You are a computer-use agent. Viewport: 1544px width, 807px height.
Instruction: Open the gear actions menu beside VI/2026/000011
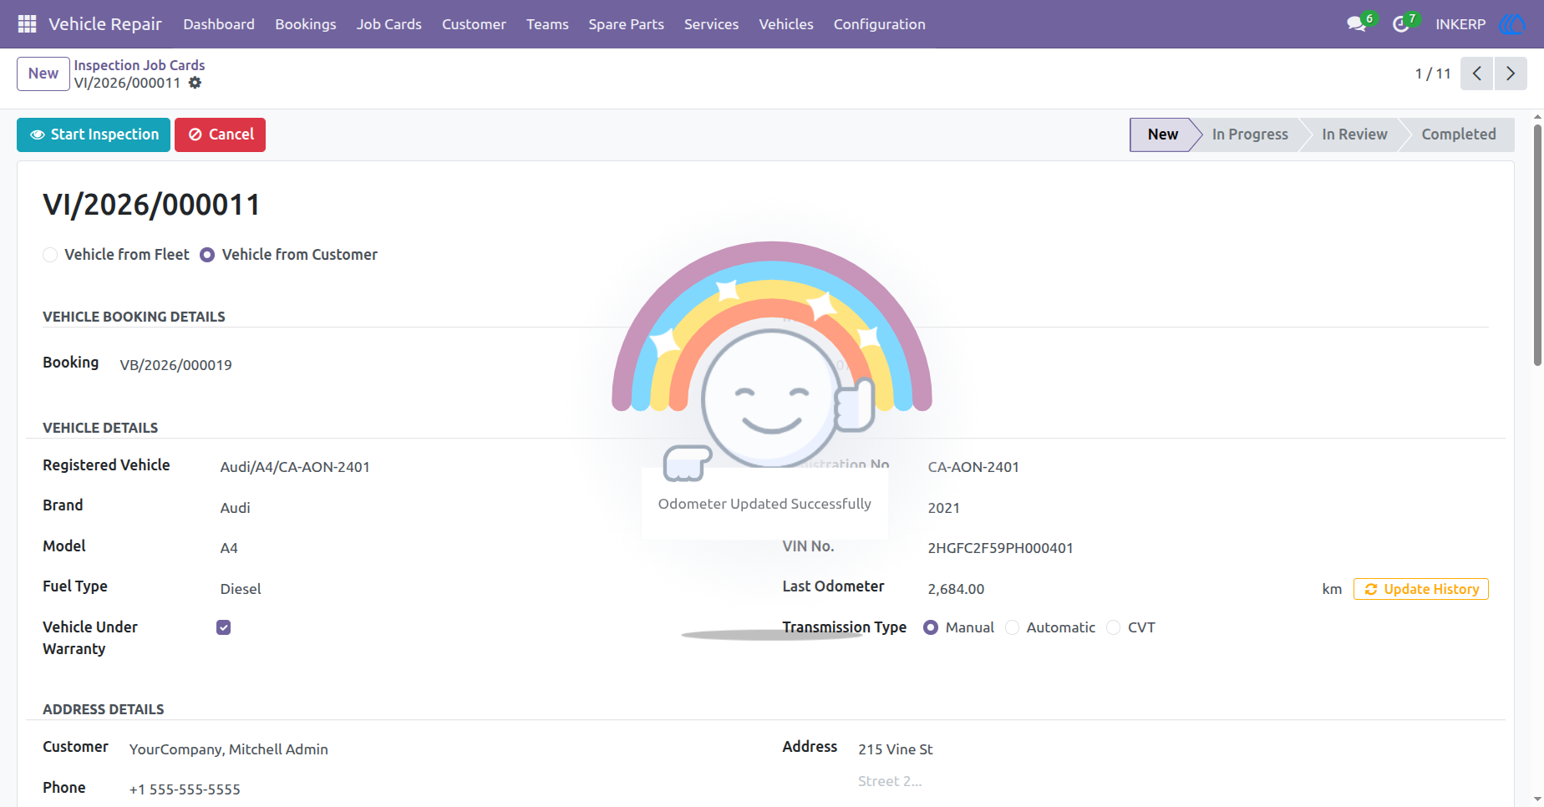click(x=195, y=83)
